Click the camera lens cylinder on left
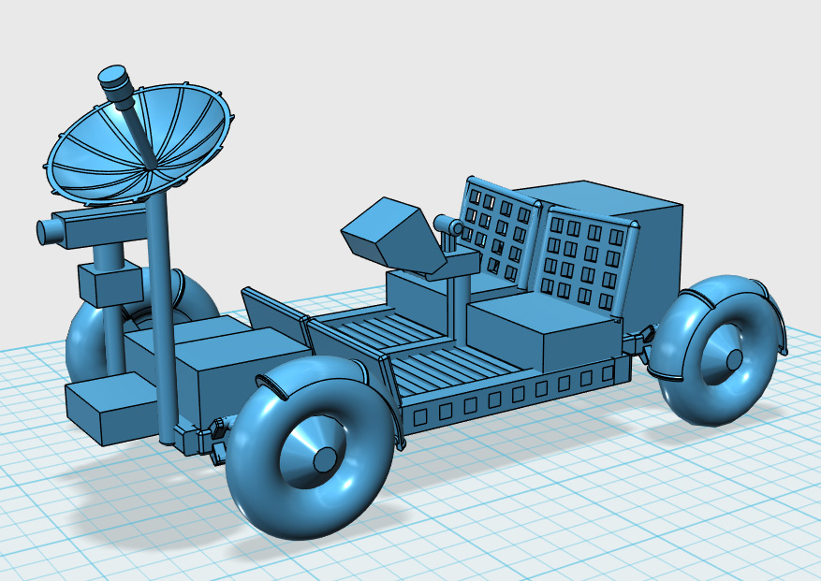Image resolution: width=821 pixels, height=581 pixels. pos(46,231)
